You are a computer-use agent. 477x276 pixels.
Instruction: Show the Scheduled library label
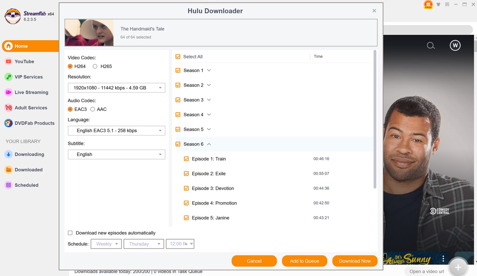[27, 185]
